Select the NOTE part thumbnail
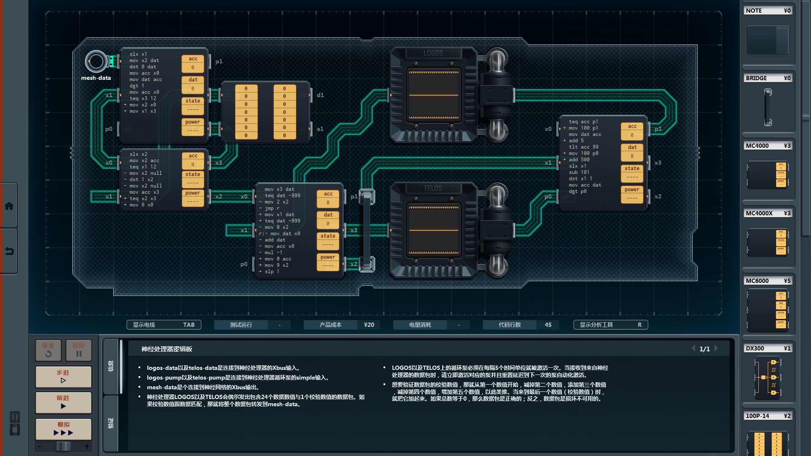The height and width of the screenshot is (456, 811). coord(767,39)
